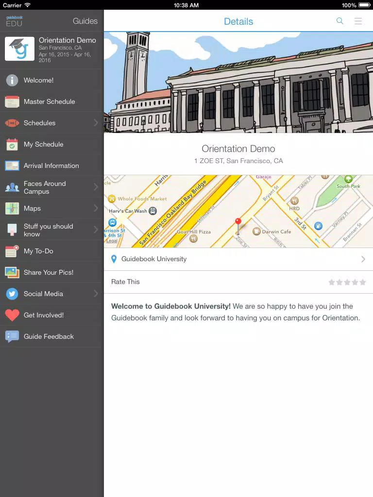The image size is (373, 497).
Task: Open the Guidebook University location link
Action: [x=238, y=259]
